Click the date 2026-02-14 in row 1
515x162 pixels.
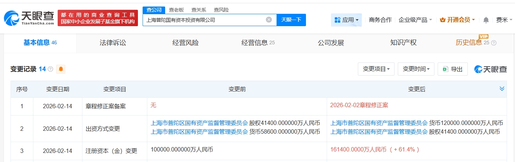point(58,106)
